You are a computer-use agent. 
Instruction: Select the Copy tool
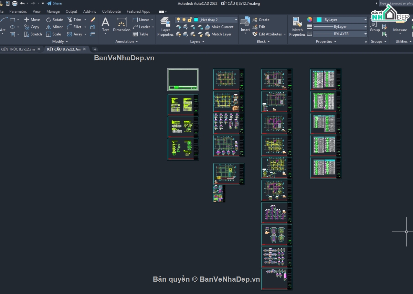[32, 27]
